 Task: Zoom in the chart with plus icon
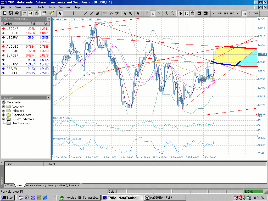(166, 13)
